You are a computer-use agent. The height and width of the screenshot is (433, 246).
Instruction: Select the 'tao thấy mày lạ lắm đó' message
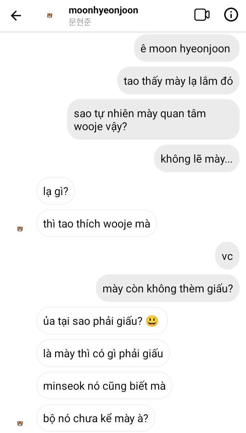(178, 81)
